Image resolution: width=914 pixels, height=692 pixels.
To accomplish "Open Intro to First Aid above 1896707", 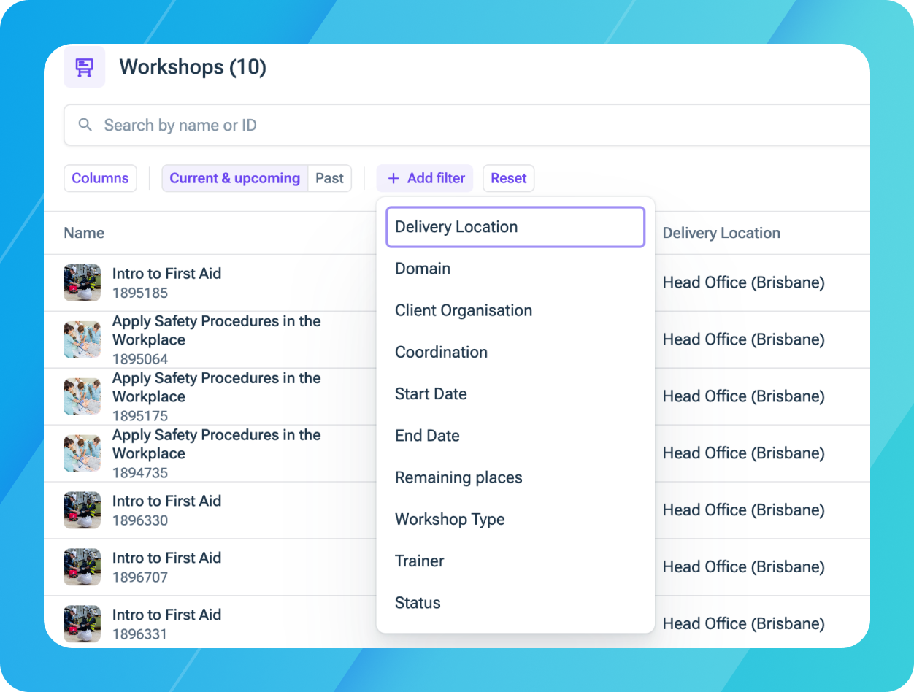I will click(166, 558).
